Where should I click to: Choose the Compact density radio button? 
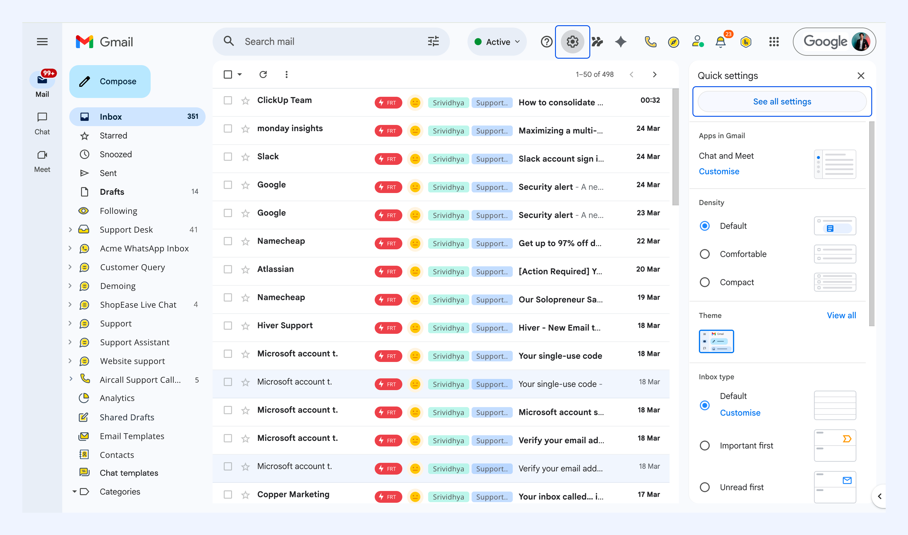(704, 282)
